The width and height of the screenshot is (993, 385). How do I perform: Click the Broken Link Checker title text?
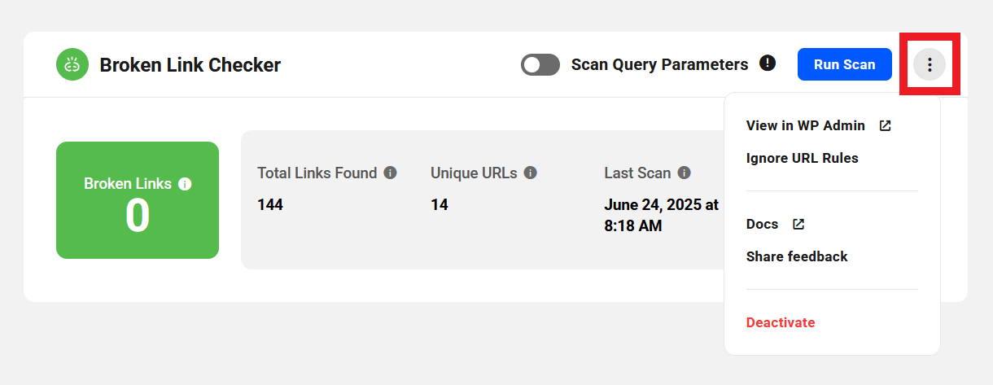[x=190, y=65]
